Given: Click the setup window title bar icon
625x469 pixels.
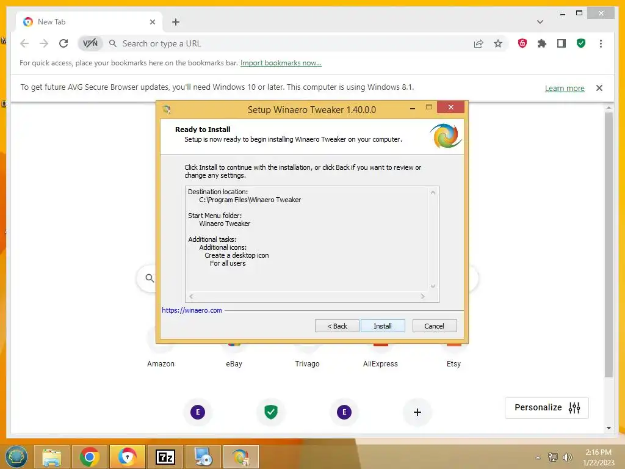Looking at the screenshot, I should tap(167, 109).
